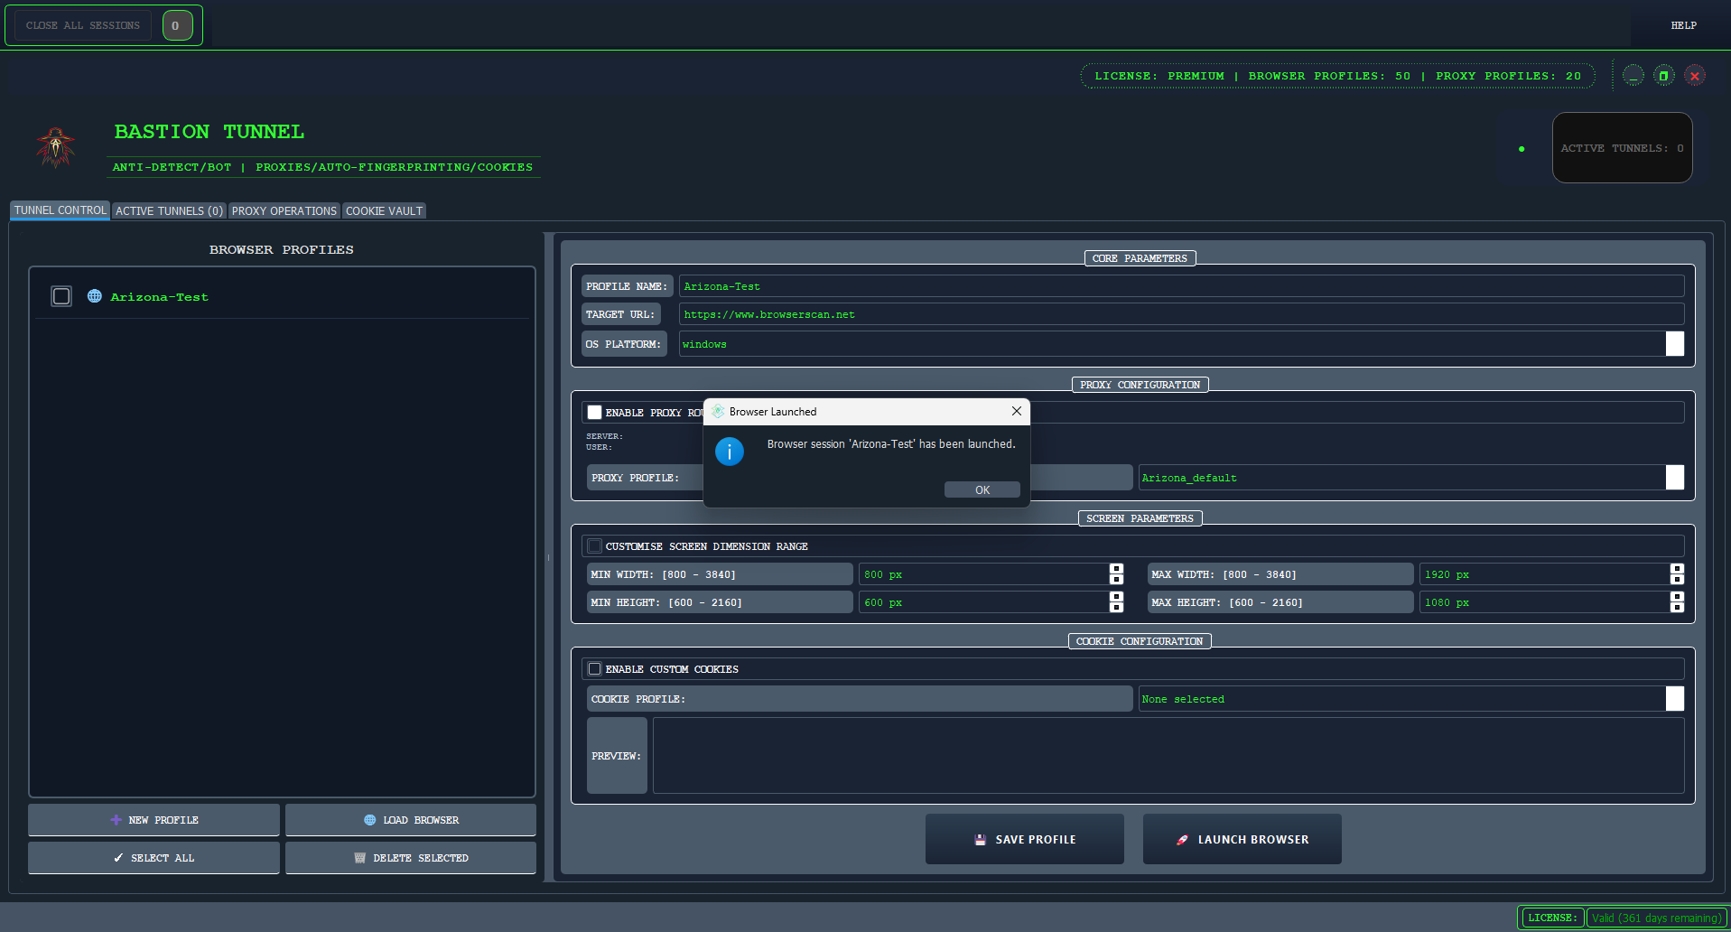
Task: Enable Customise Screen Dimension Range checkbox
Action: coord(594,546)
